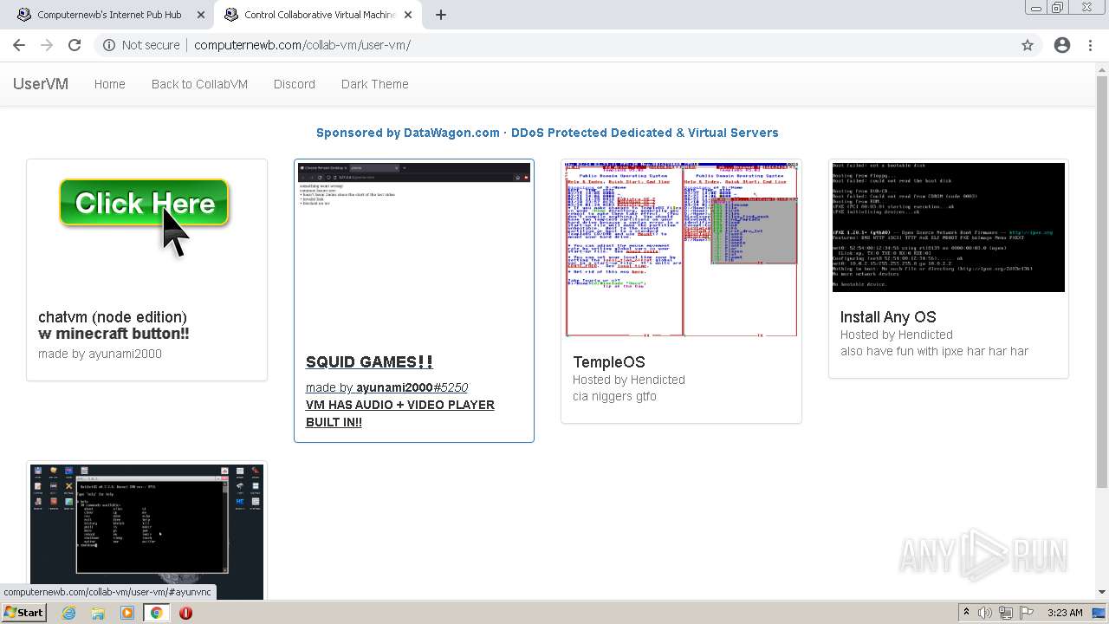Open the Home nav item
Viewport: 1109px width, 624px height.
(x=110, y=84)
